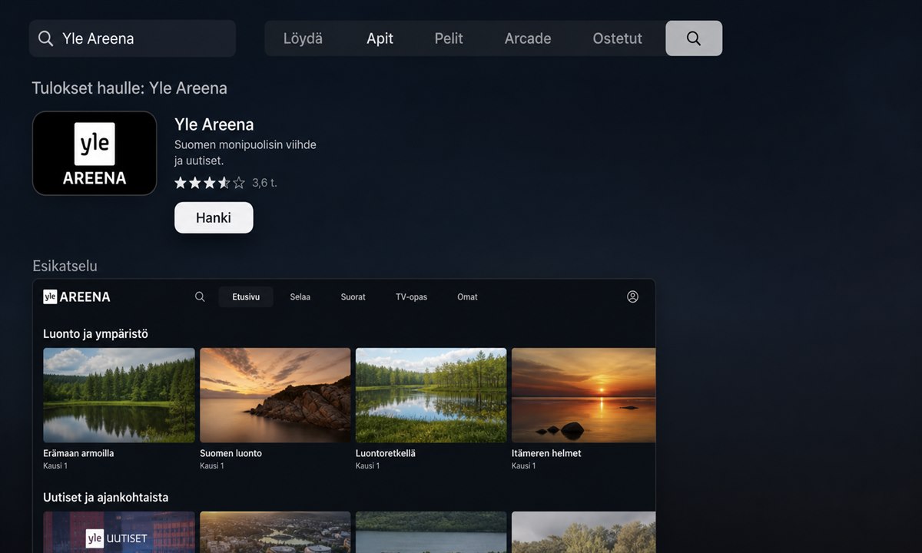Open Omat in the preview navigation

pyautogui.click(x=467, y=296)
